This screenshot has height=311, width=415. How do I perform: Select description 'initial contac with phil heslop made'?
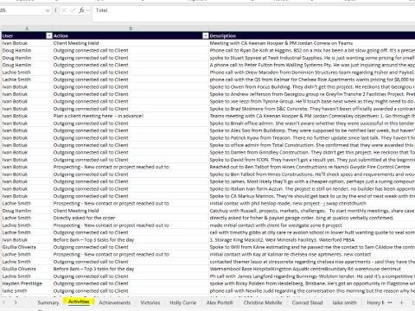(312, 203)
